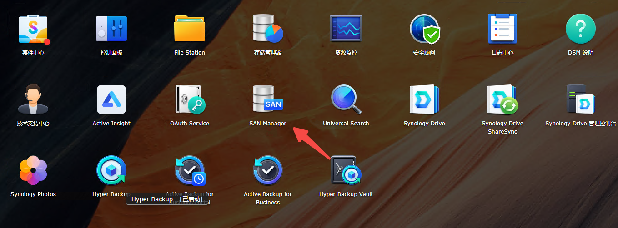Launch Active Backup for Business icon
618x228 pixels.
tap(268, 170)
